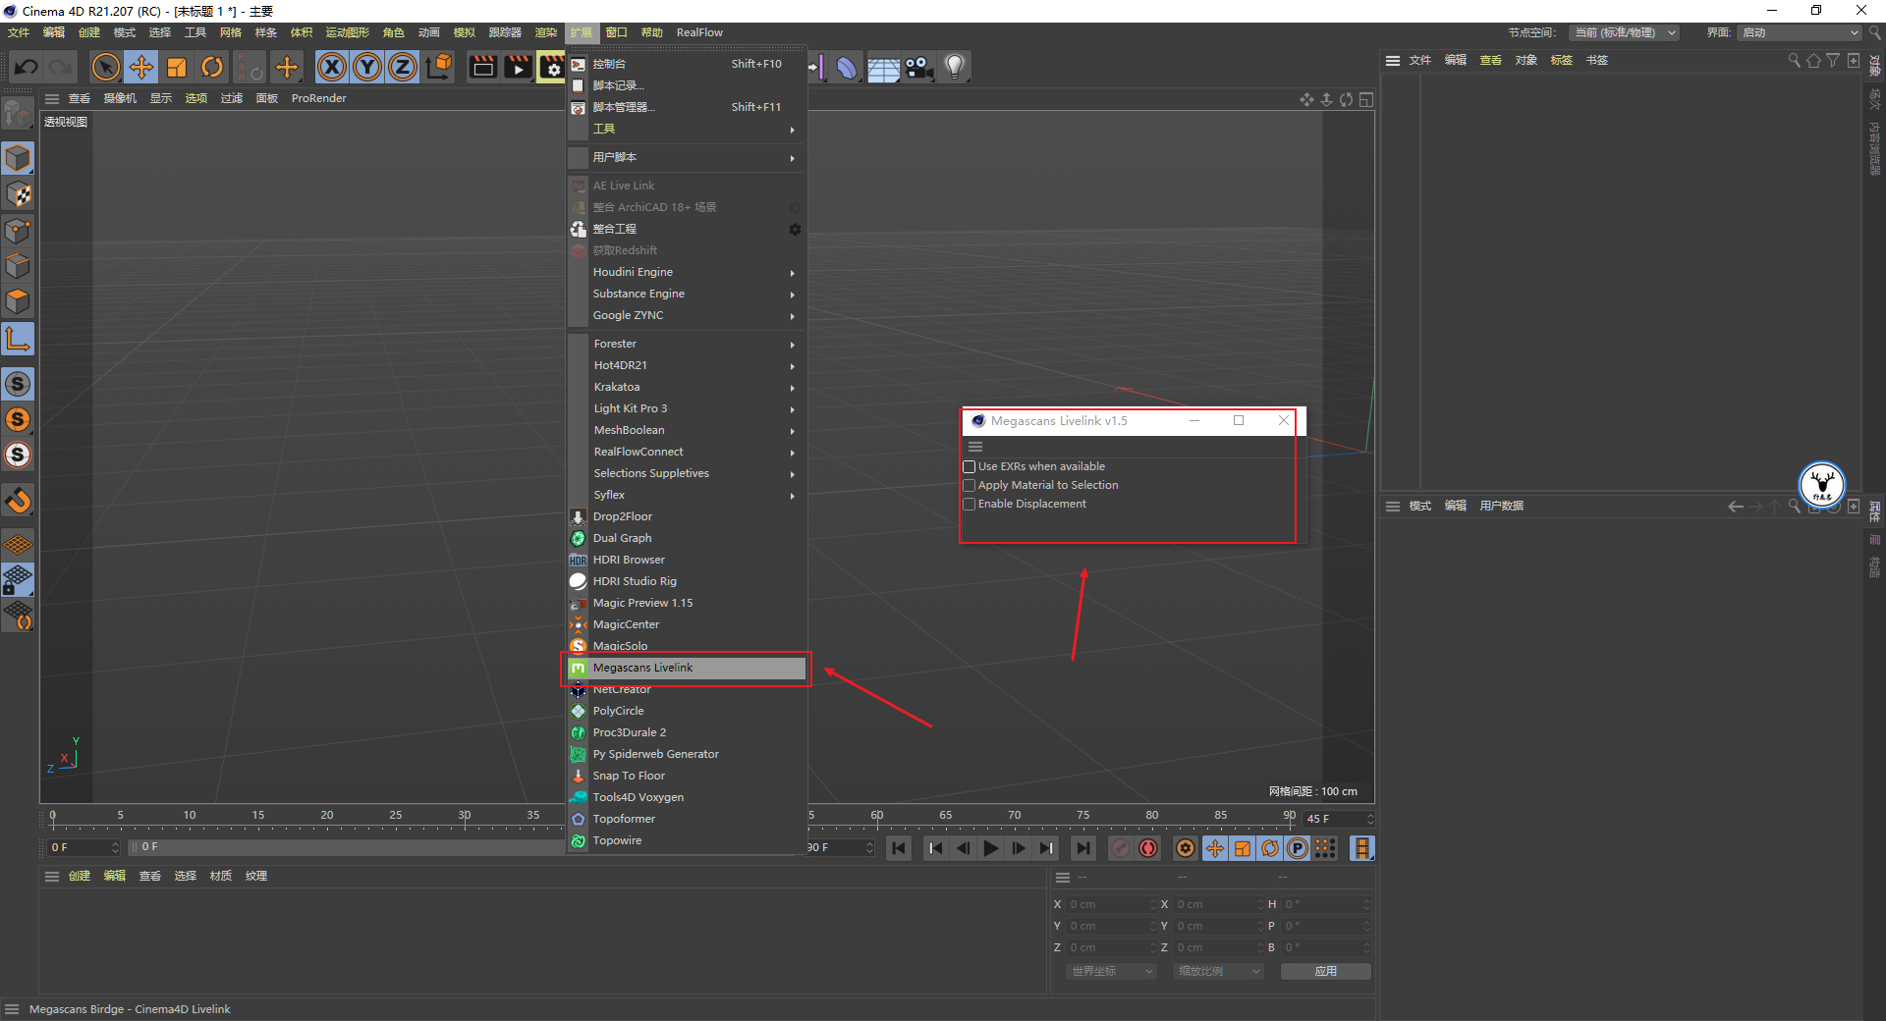The height and width of the screenshot is (1021, 1886).
Task: Select Points mode icon
Action: (x=18, y=231)
